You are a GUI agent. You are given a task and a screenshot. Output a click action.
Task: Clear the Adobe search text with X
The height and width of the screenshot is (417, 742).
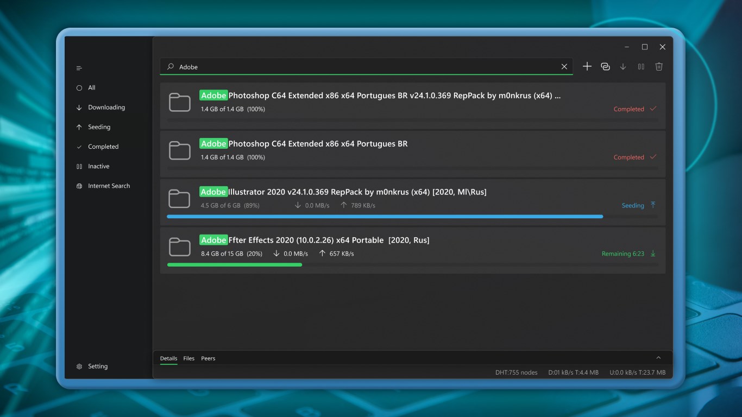(564, 66)
